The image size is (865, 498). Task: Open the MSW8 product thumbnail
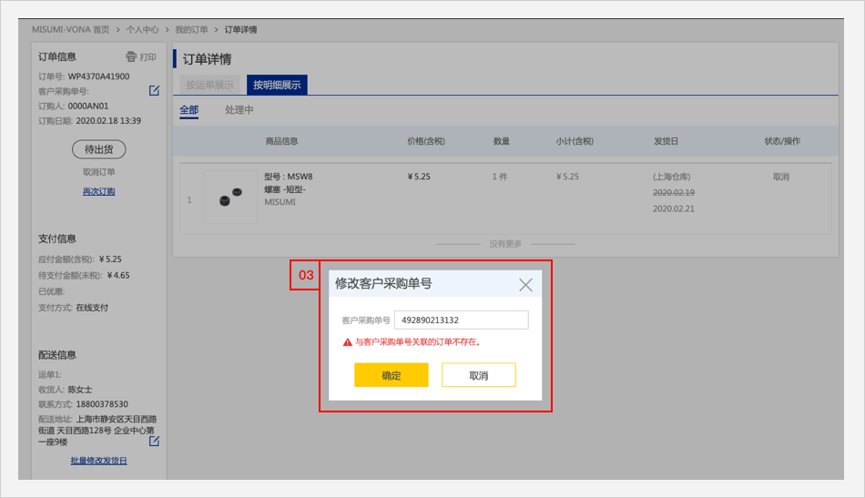[x=230, y=197]
